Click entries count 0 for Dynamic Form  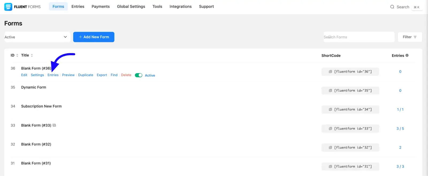(x=400, y=91)
